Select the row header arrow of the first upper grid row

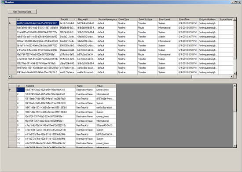tap(12, 23)
